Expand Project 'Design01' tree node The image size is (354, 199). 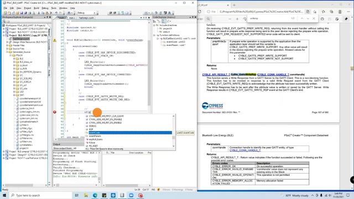[4, 155]
